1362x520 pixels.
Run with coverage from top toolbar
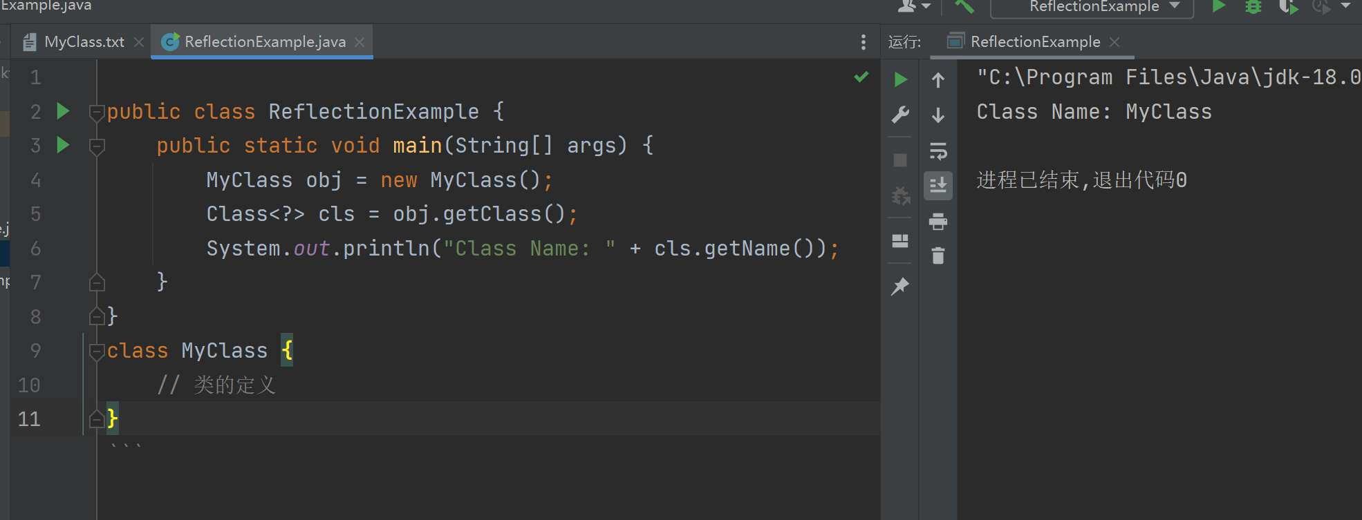point(1288,7)
